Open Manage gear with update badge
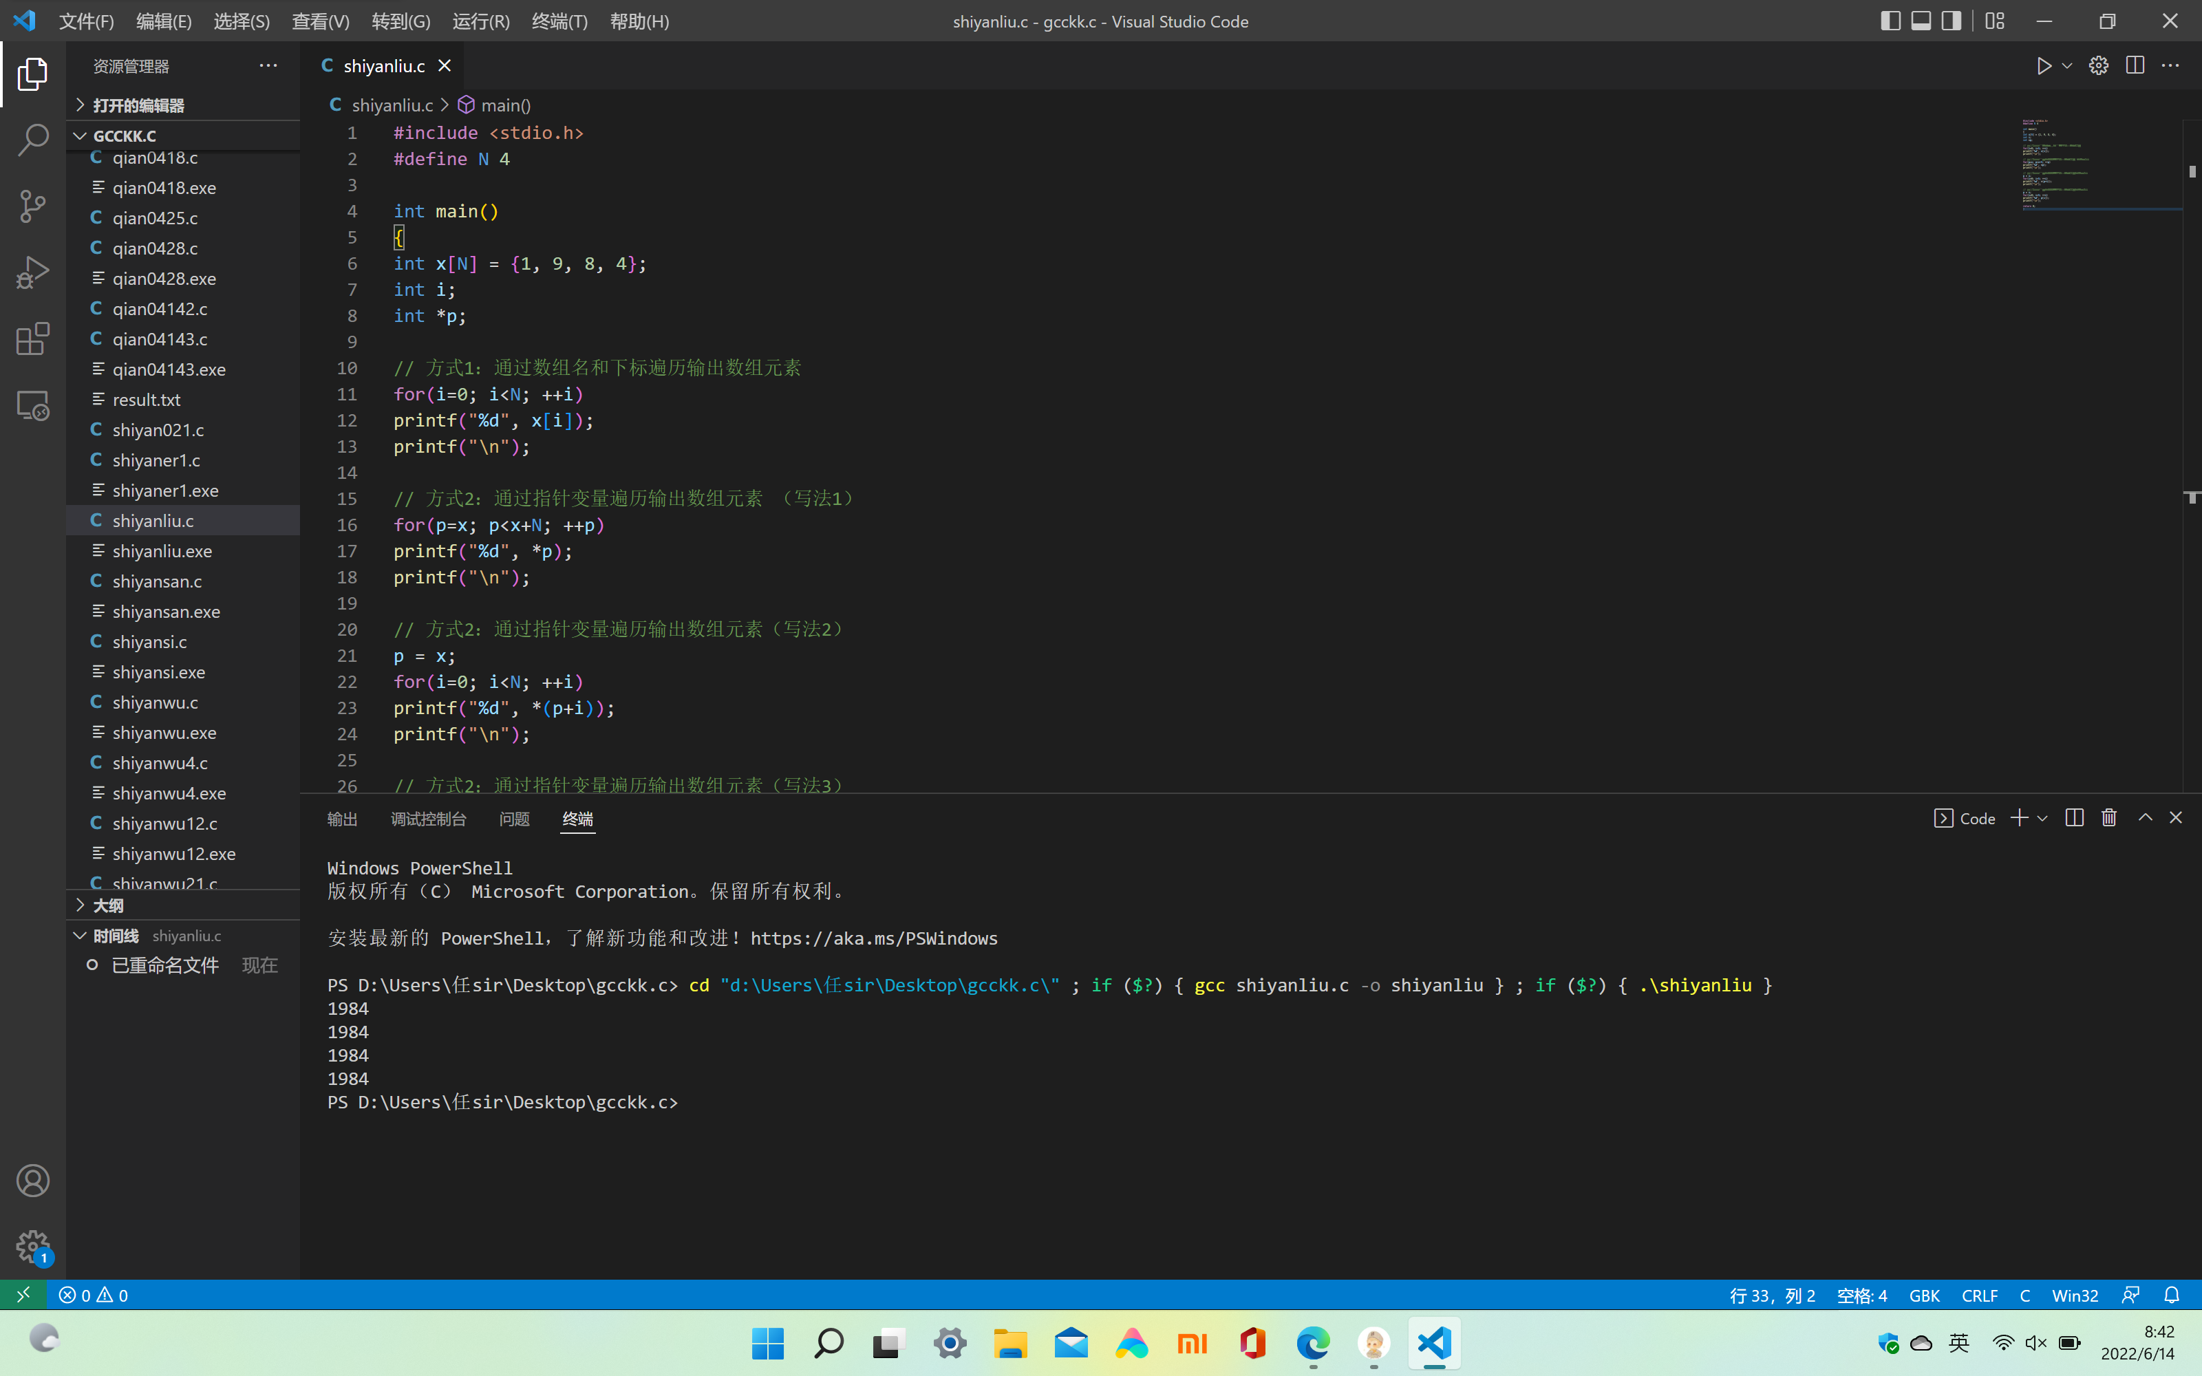 [33, 1247]
